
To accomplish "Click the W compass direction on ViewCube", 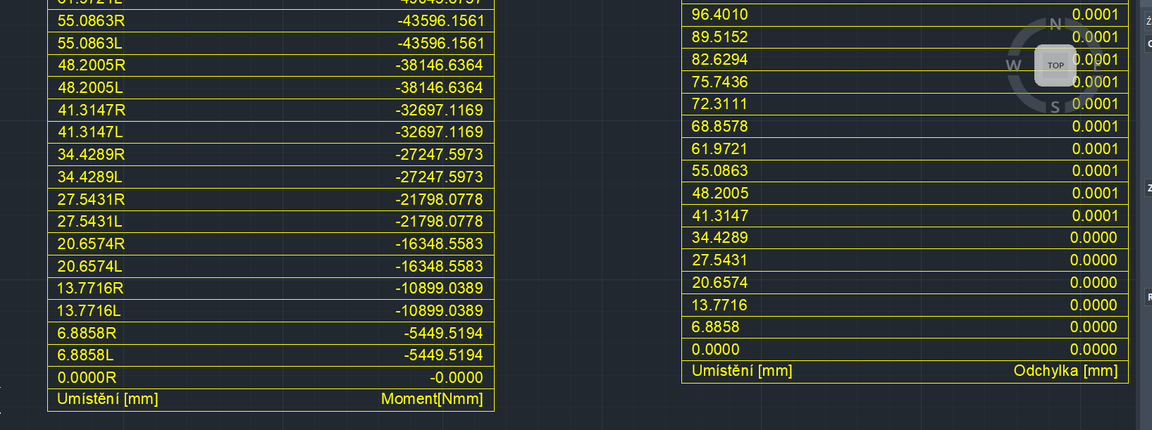I will (1013, 65).
